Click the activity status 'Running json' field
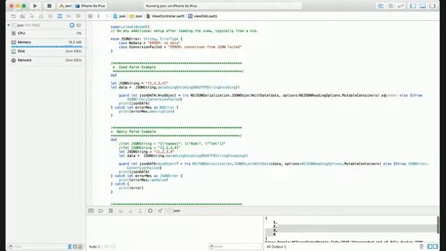Image resolution: width=446 pixels, height=251 pixels. pyautogui.click(x=222, y=6)
